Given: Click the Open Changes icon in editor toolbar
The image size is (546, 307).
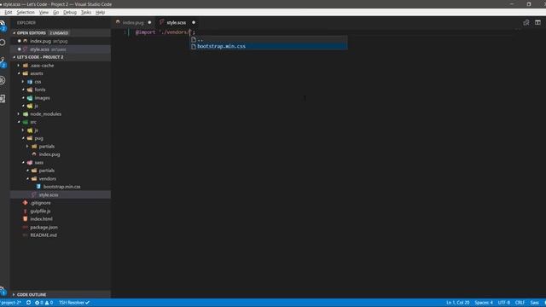Looking at the screenshot, I should [x=526, y=23].
